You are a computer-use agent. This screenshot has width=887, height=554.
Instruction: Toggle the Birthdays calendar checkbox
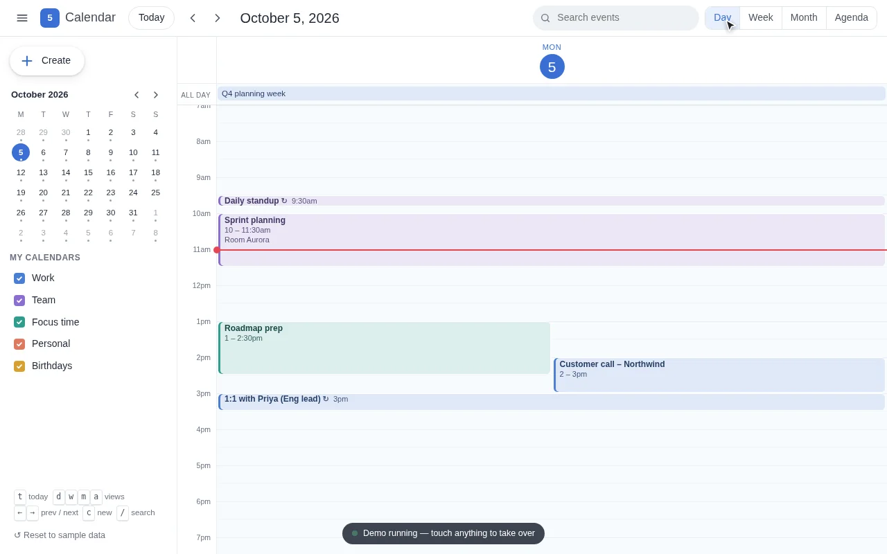click(x=19, y=366)
